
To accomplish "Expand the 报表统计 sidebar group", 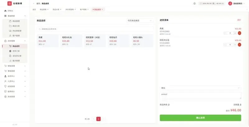I will 15,91.
